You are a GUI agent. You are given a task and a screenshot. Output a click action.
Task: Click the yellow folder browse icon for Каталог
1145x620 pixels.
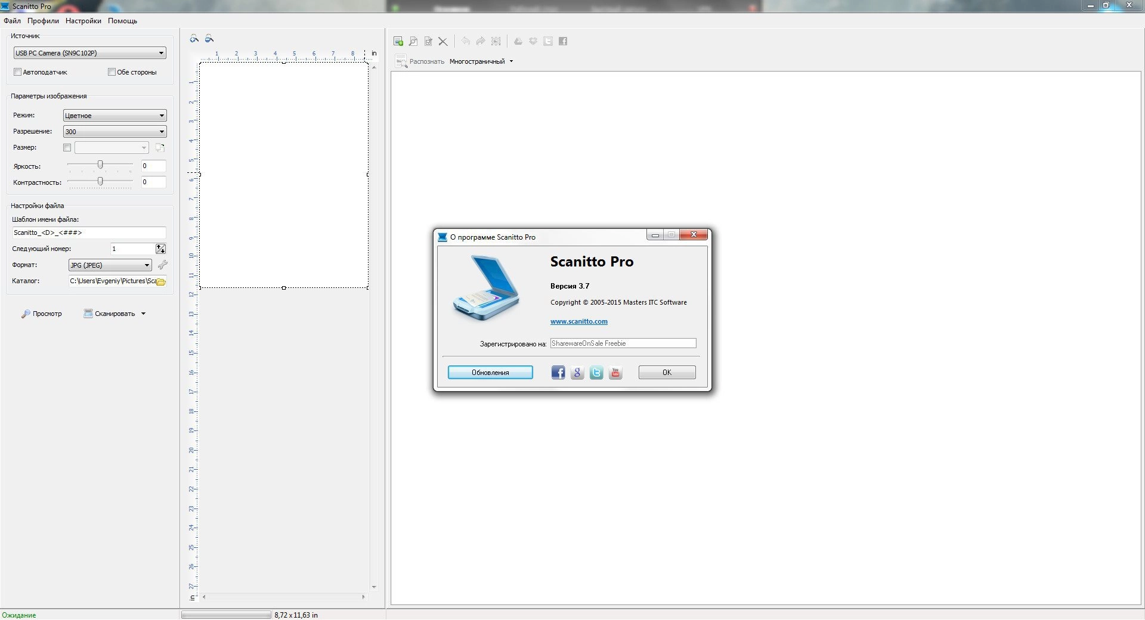pyautogui.click(x=161, y=281)
